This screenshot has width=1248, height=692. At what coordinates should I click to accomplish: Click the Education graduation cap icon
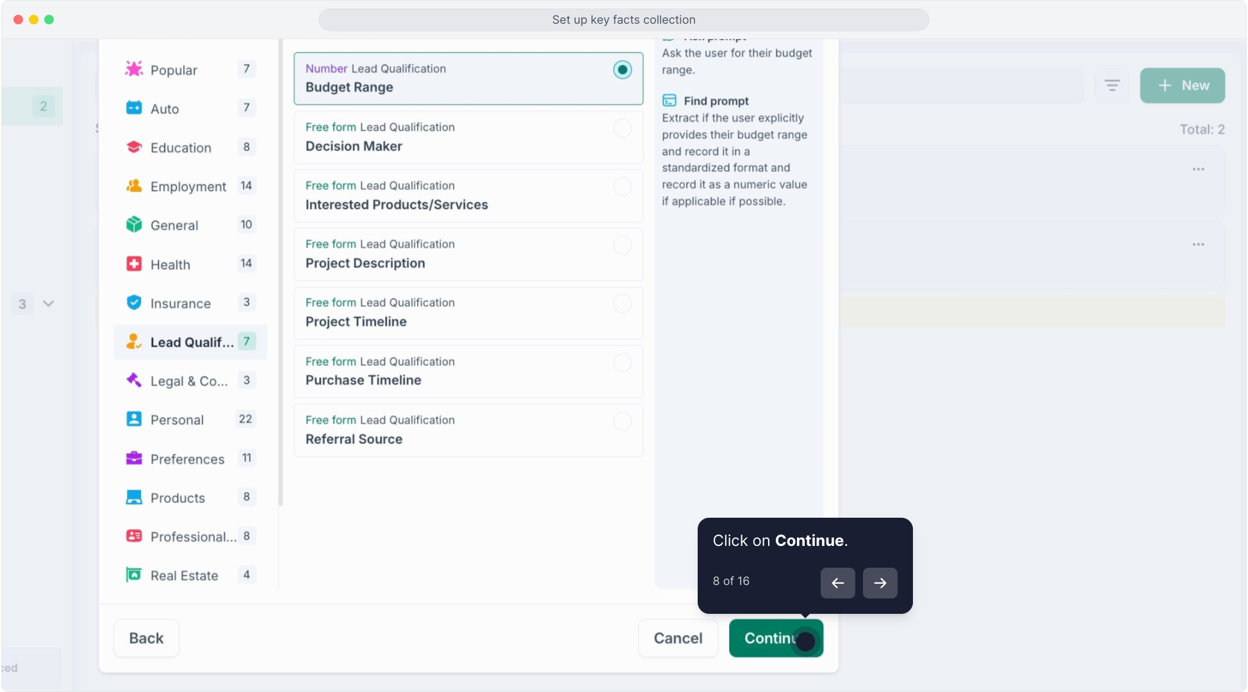pyautogui.click(x=134, y=147)
